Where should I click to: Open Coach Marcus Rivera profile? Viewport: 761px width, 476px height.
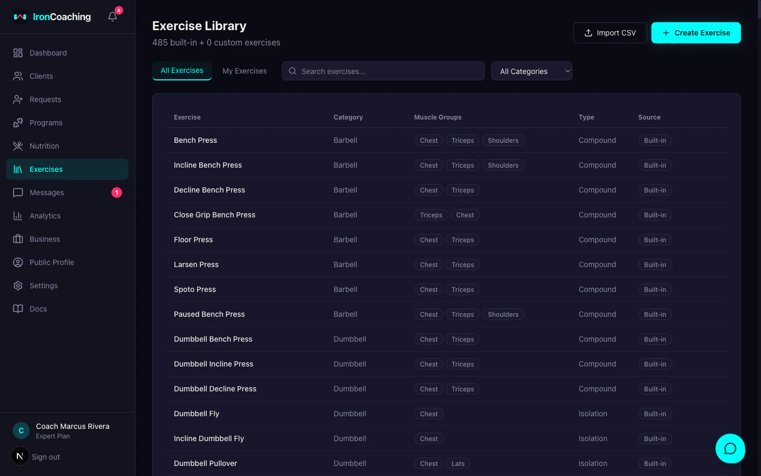click(x=72, y=426)
